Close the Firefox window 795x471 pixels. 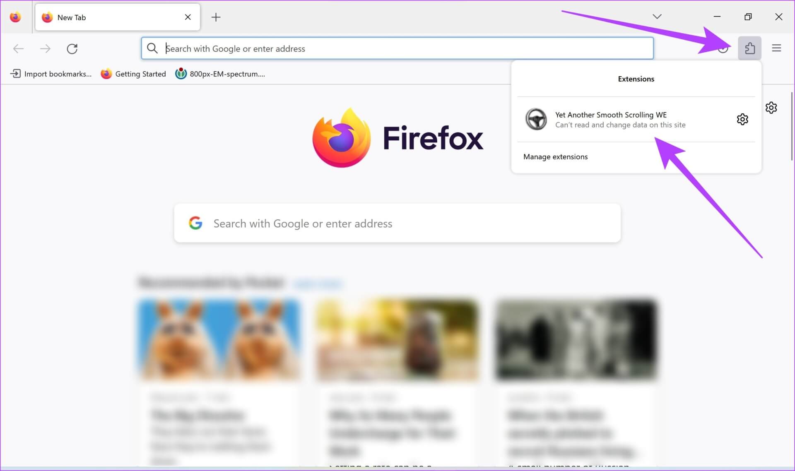778,17
